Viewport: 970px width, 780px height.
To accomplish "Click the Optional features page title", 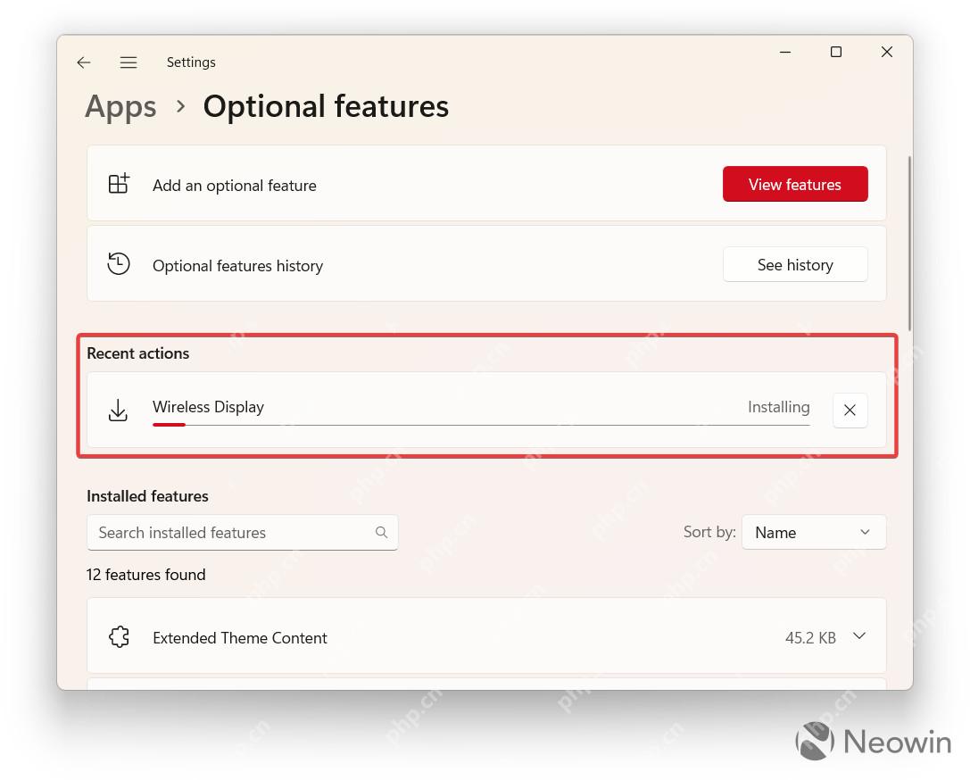I will [x=326, y=106].
